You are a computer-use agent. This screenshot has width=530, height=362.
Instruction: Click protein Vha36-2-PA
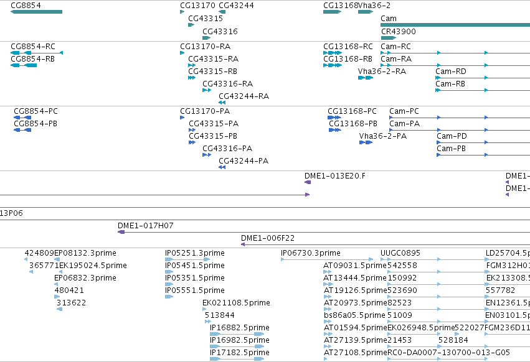click(x=383, y=136)
